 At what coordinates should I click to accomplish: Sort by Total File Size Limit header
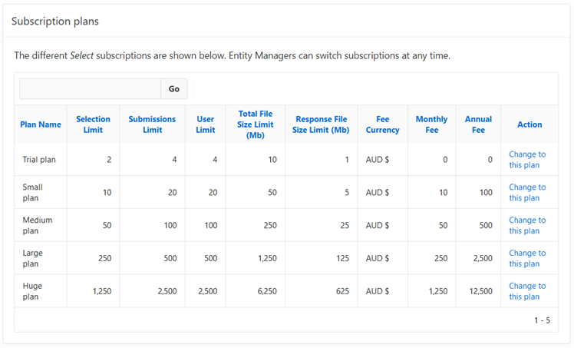(255, 124)
